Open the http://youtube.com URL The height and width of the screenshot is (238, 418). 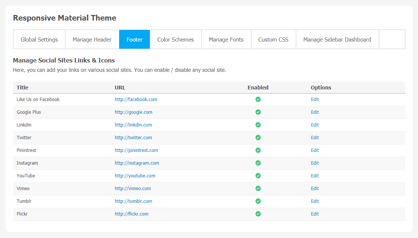point(135,176)
